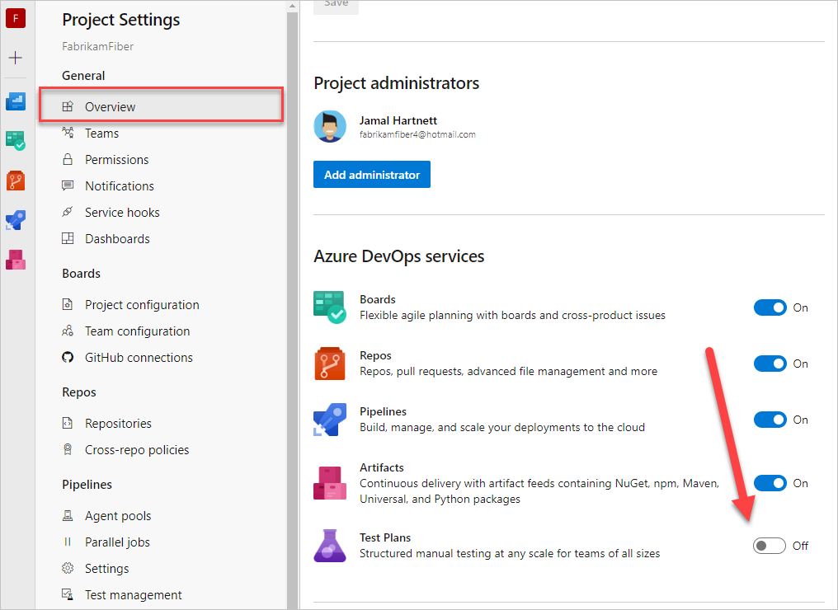Viewport: 838px width, 610px height.
Task: Click the Parallel jobs icon
Action: coord(68,542)
